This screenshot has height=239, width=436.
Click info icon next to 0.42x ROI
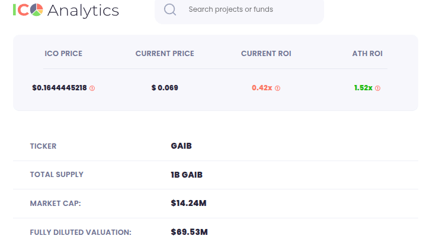click(x=278, y=88)
